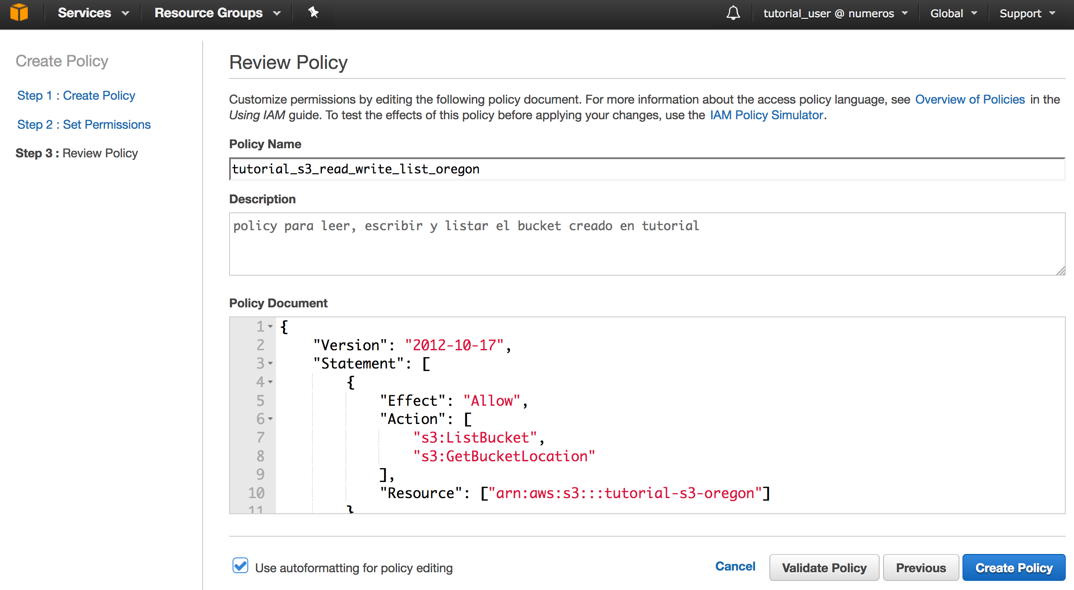The image size is (1074, 590).
Task: Open the Global region dropdown
Action: 953,13
